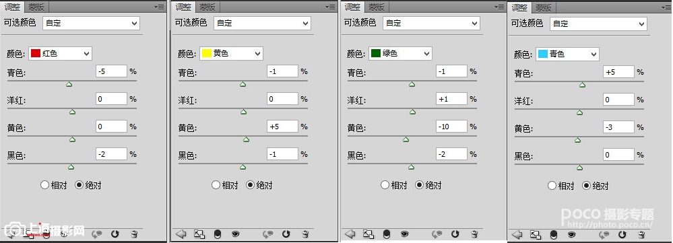Click reset icon in cyan panel

pos(622,234)
